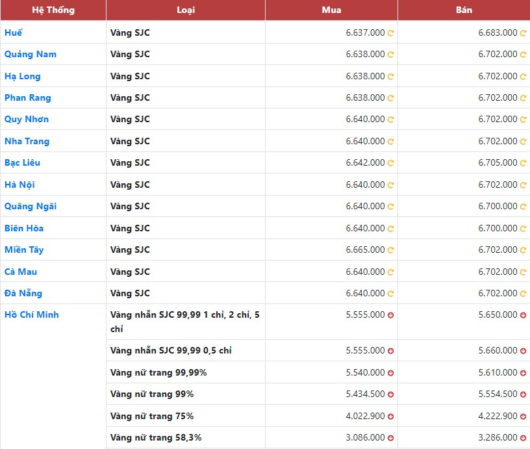Select the Vàng nữ trang 75% row label
This screenshot has width=530, height=449.
tap(152, 417)
